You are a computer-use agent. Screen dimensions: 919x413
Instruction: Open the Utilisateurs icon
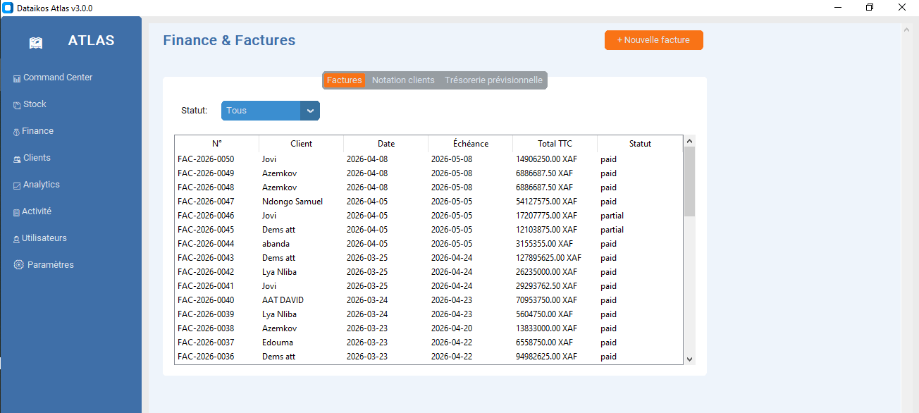[16, 239]
